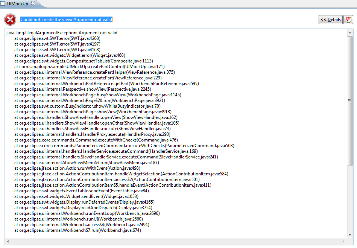This screenshot has height=248, width=357.
Task: Click the show error log icon button
Action: pos(348,20)
